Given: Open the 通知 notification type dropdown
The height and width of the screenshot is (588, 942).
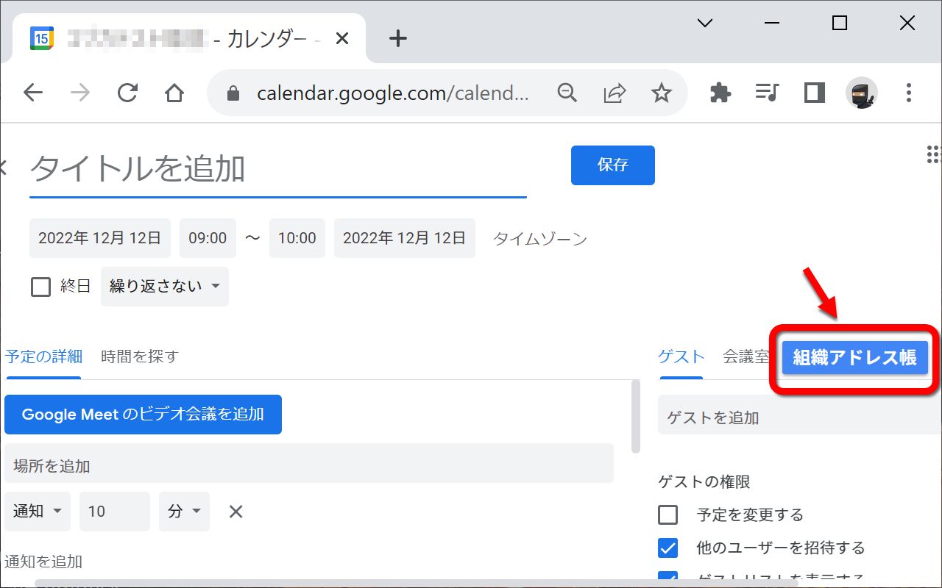Looking at the screenshot, I should coord(37,511).
